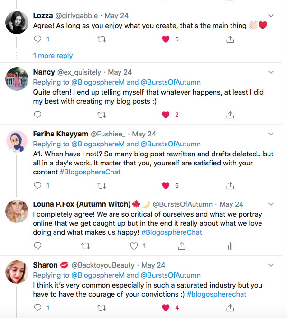Viewport: 287px width, 318px height.
Task: Open the @girlygabble profile handle
Action: pyautogui.click(x=76, y=16)
